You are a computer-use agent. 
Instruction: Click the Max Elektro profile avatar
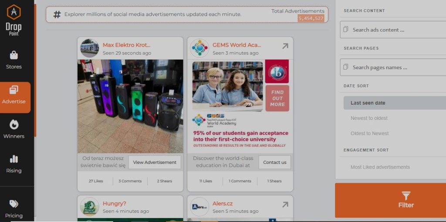coord(90,48)
